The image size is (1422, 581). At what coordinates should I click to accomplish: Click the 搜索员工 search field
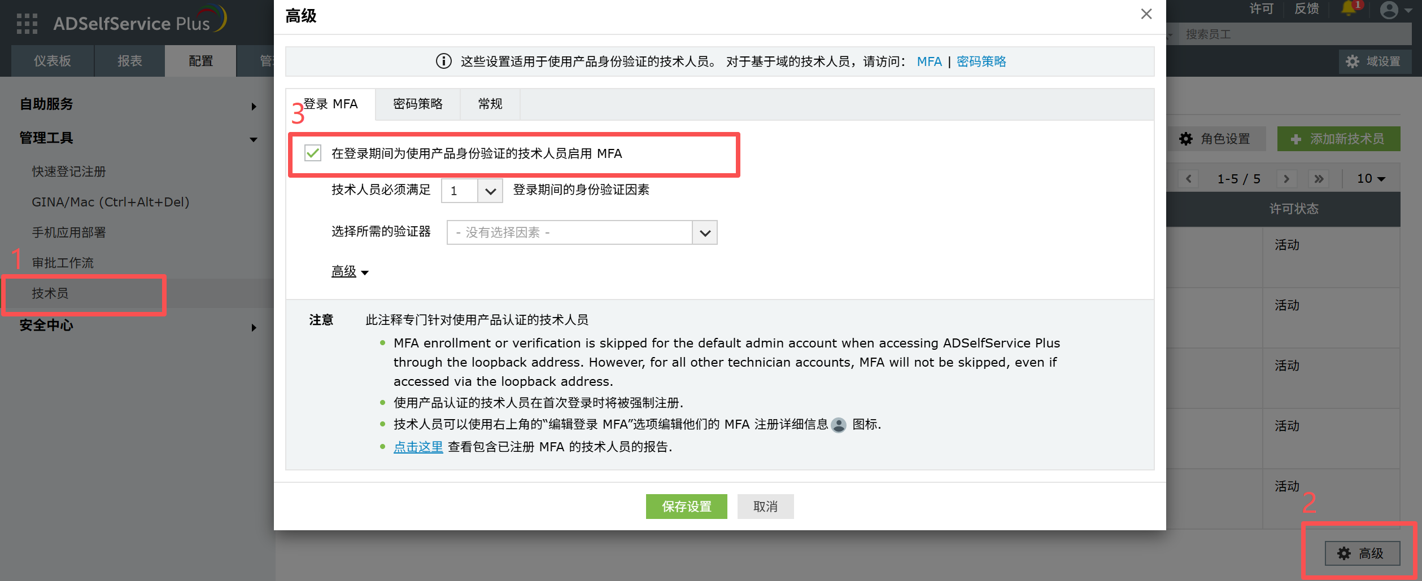pyautogui.click(x=1293, y=34)
